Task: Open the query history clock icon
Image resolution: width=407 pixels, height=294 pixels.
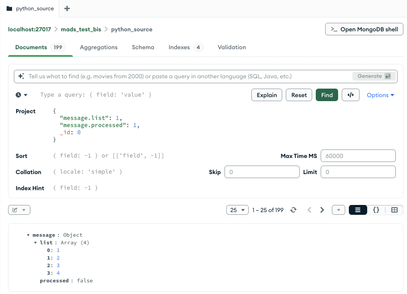Action: tap(21, 95)
